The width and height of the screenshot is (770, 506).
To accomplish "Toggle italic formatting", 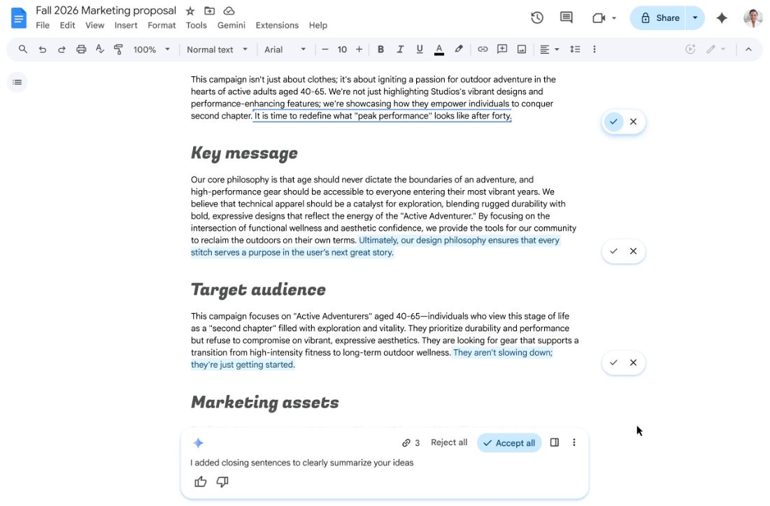I will tap(399, 49).
